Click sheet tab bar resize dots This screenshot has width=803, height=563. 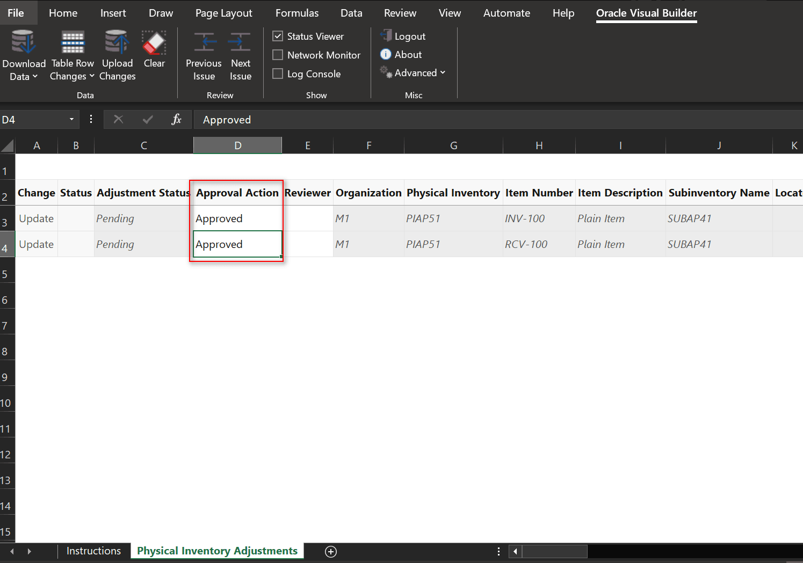[x=498, y=551]
